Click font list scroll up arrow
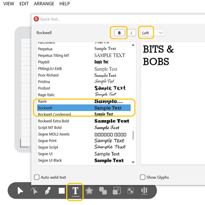The image size is (205, 205). pyautogui.click(x=133, y=45)
